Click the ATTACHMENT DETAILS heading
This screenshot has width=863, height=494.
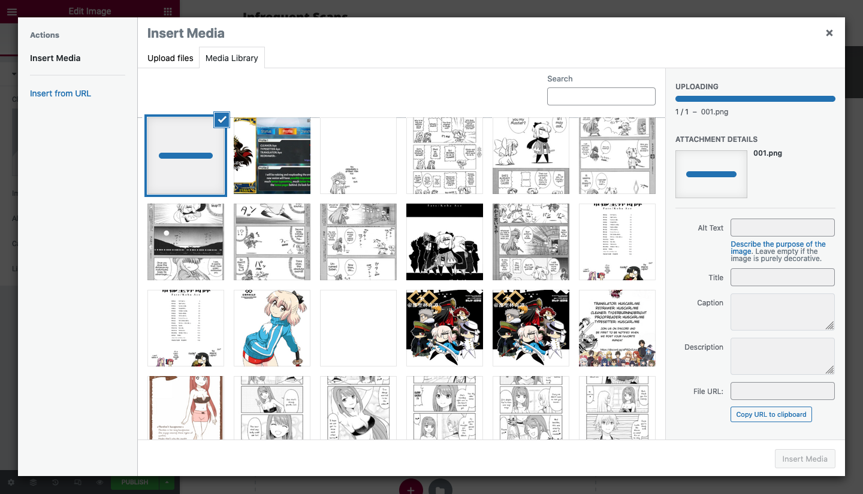point(716,139)
